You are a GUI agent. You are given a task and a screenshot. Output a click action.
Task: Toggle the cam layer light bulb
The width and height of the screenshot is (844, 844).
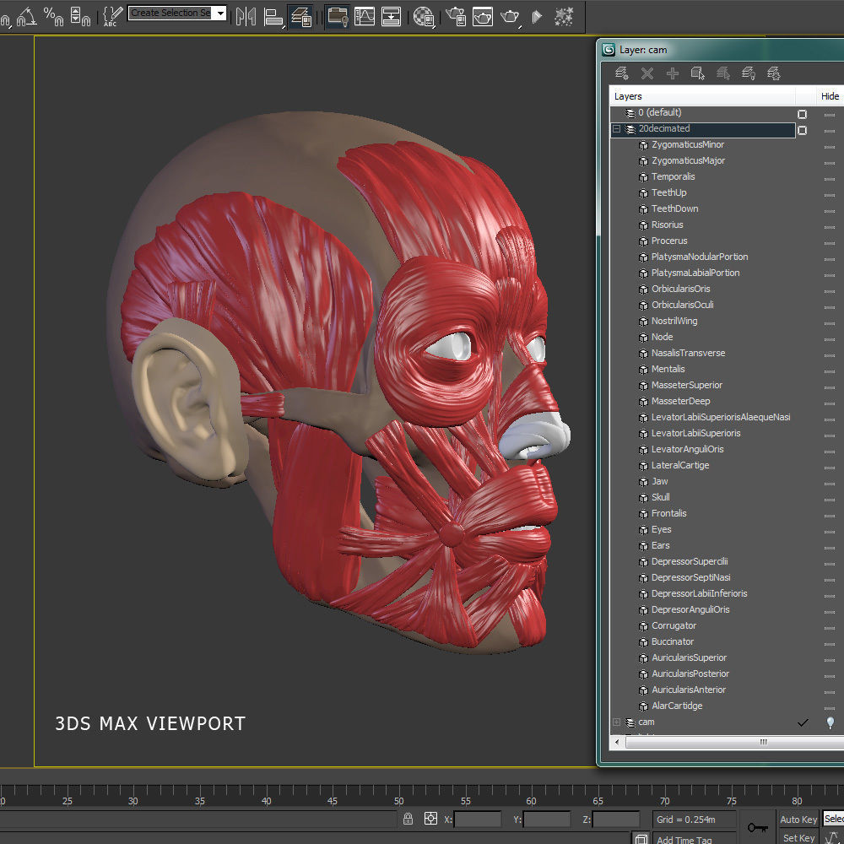point(830,722)
